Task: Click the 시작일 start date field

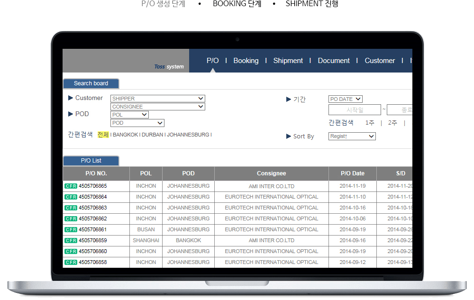Action: tap(355, 110)
